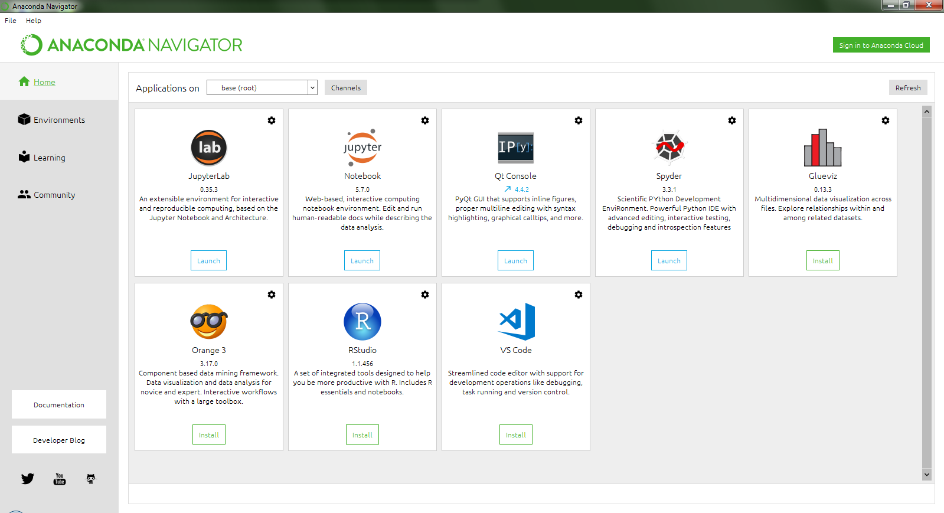
Task: Install Orange 3
Action: click(209, 434)
